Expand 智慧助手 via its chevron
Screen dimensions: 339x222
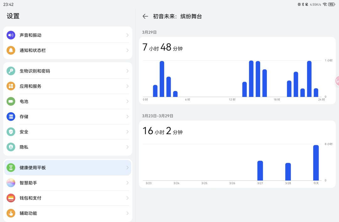pyautogui.click(x=127, y=183)
